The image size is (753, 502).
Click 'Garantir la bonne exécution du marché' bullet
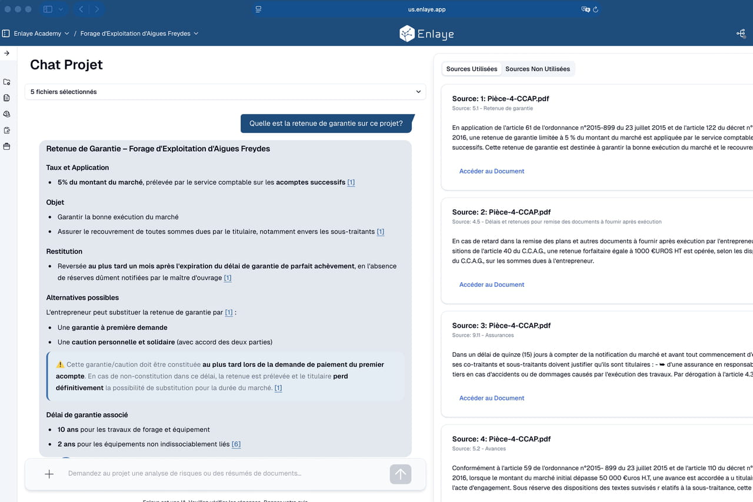(x=118, y=217)
